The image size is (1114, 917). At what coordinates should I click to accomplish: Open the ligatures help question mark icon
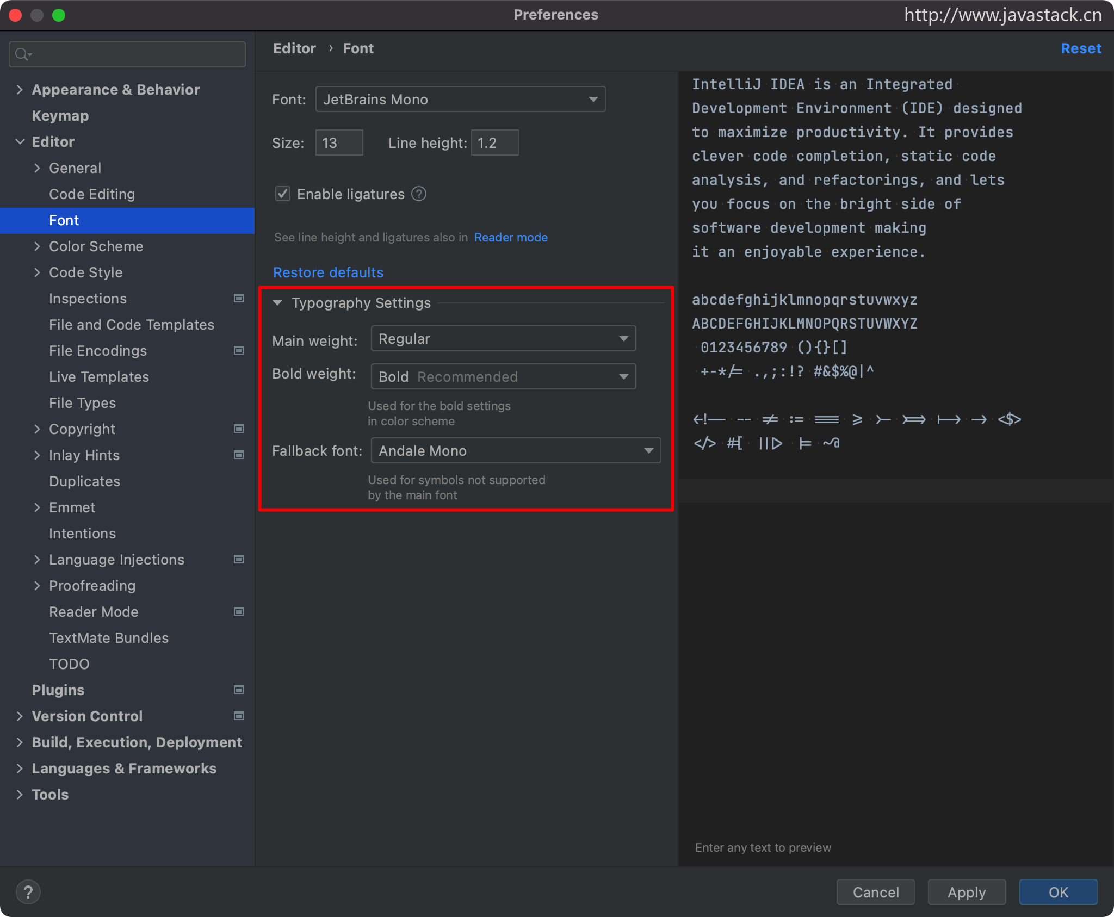coord(419,194)
